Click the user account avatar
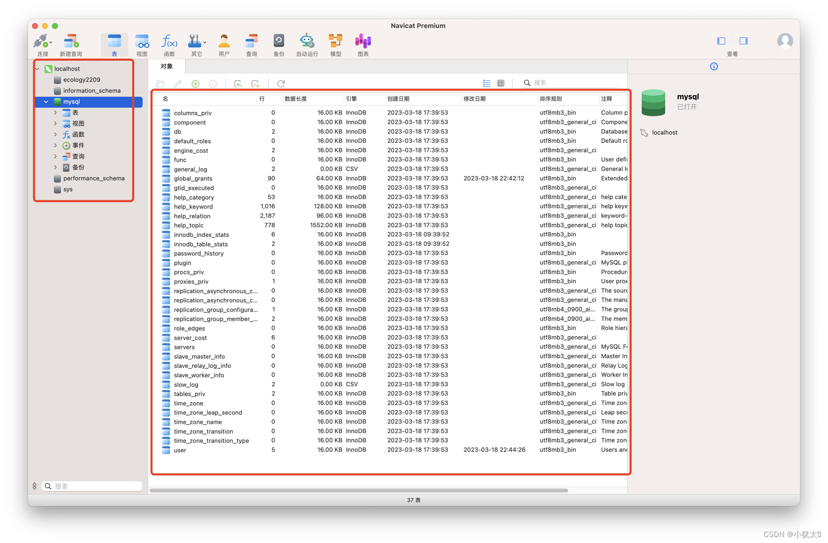The width and height of the screenshot is (828, 543). tap(785, 41)
